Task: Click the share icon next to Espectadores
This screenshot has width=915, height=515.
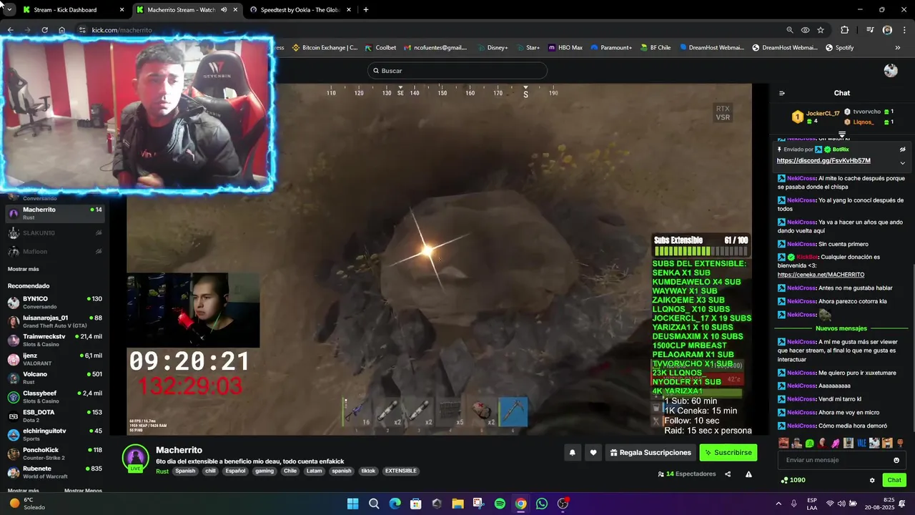Action: [x=728, y=474]
